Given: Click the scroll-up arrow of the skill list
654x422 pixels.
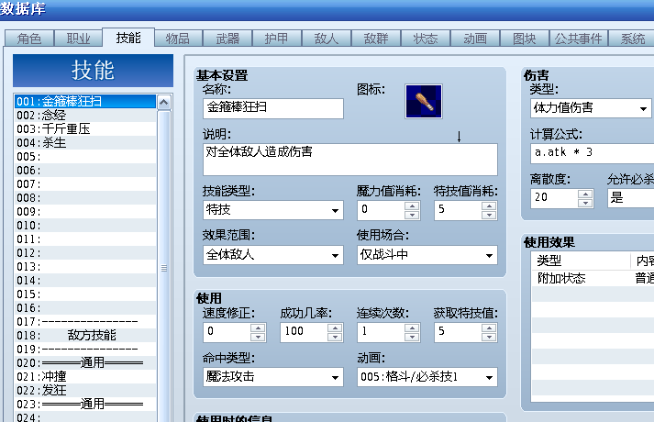Looking at the screenshot, I should 164,102.
